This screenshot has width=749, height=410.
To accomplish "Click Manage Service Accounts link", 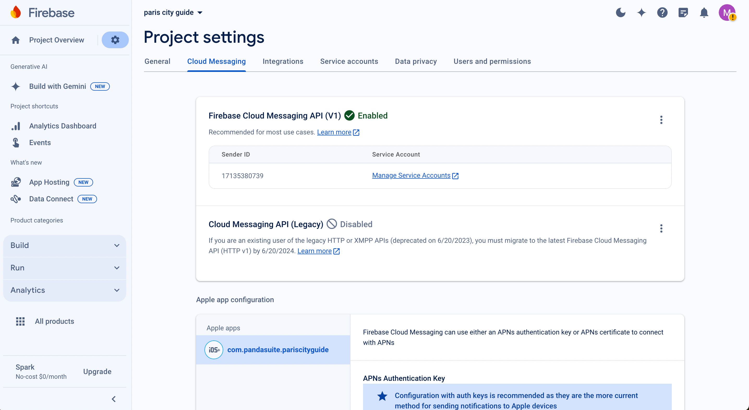I will click(411, 175).
